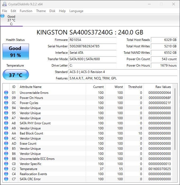Click the Reallocation Events attribute name
Screen dimensions: 180x185
click(x=33, y=174)
